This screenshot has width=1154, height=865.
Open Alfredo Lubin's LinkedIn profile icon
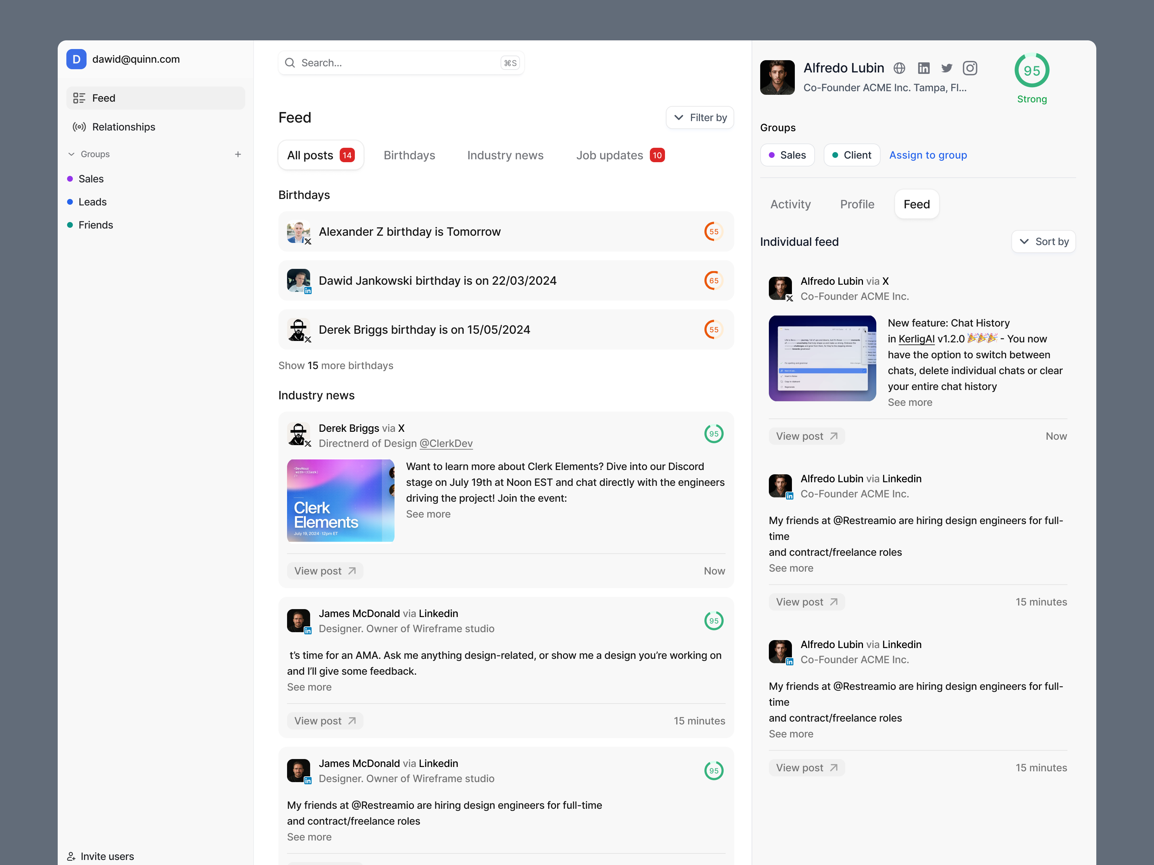click(924, 68)
